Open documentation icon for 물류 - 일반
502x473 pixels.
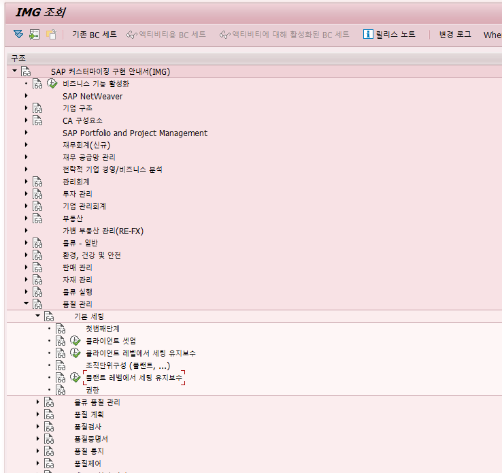pos(37,243)
